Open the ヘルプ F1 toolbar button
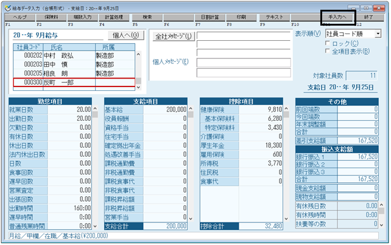391x245 pixels. coord(20,17)
